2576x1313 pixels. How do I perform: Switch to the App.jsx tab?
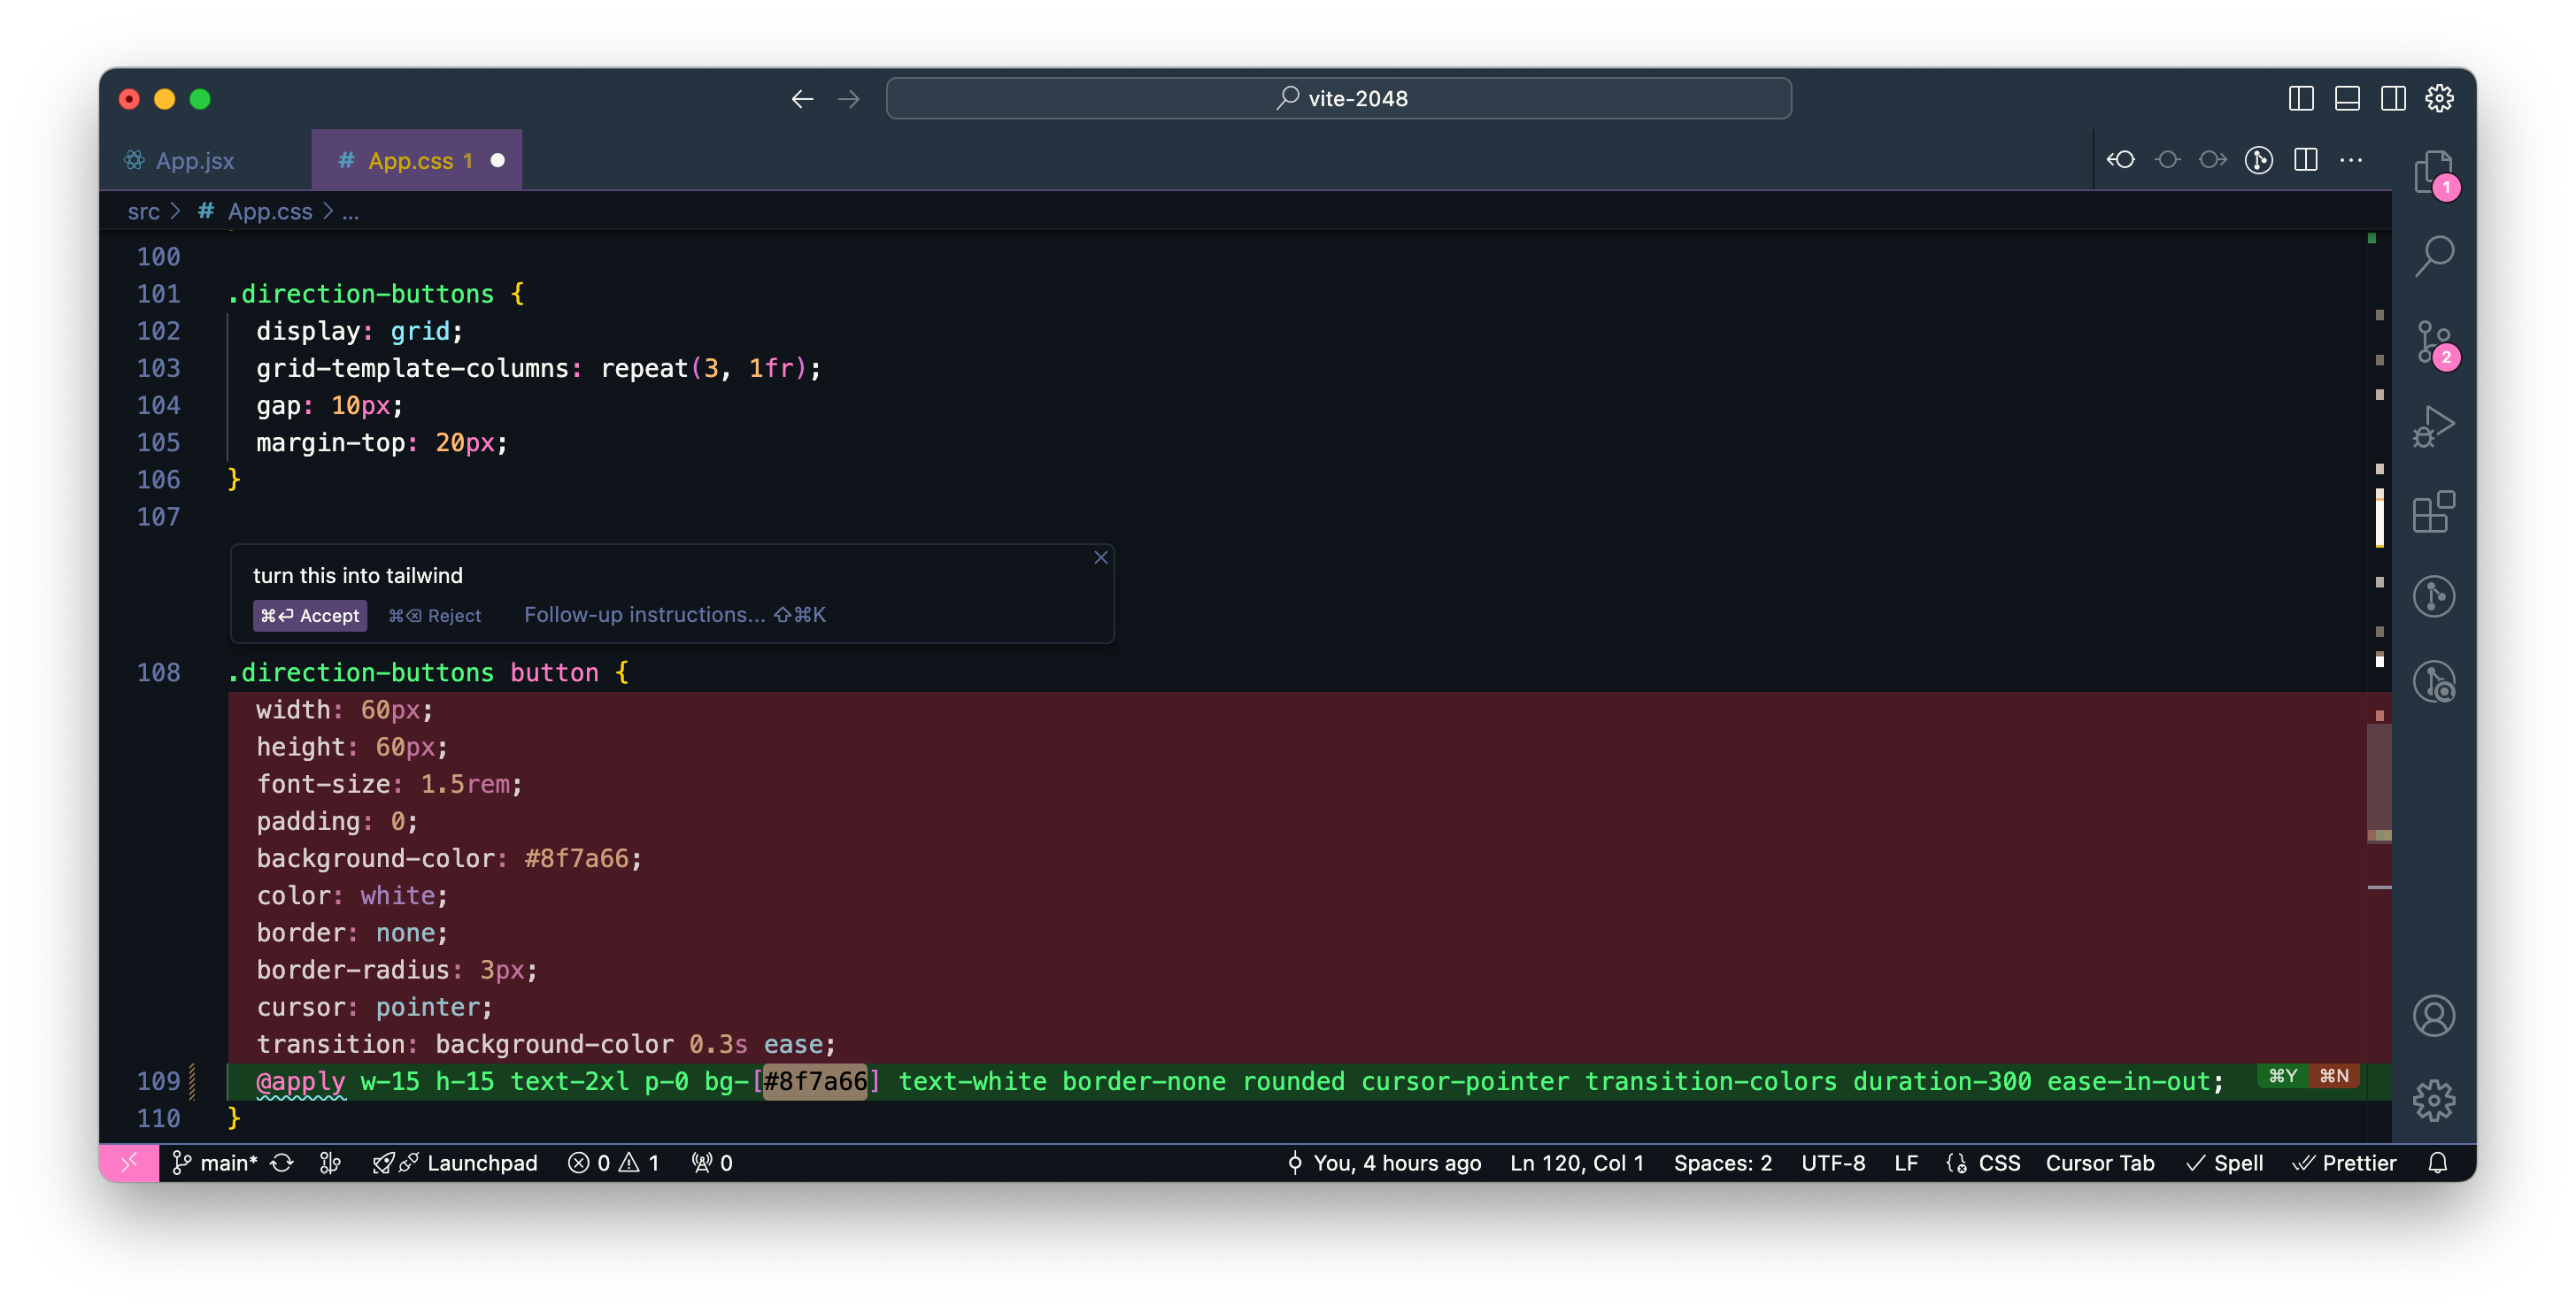coord(194,161)
